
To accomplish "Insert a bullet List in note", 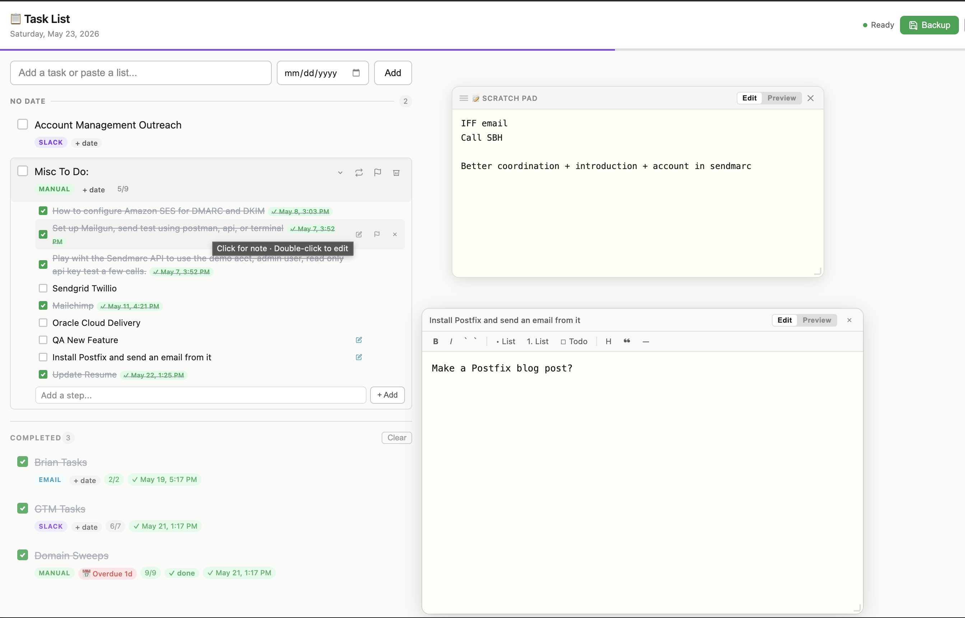I will 506,342.
